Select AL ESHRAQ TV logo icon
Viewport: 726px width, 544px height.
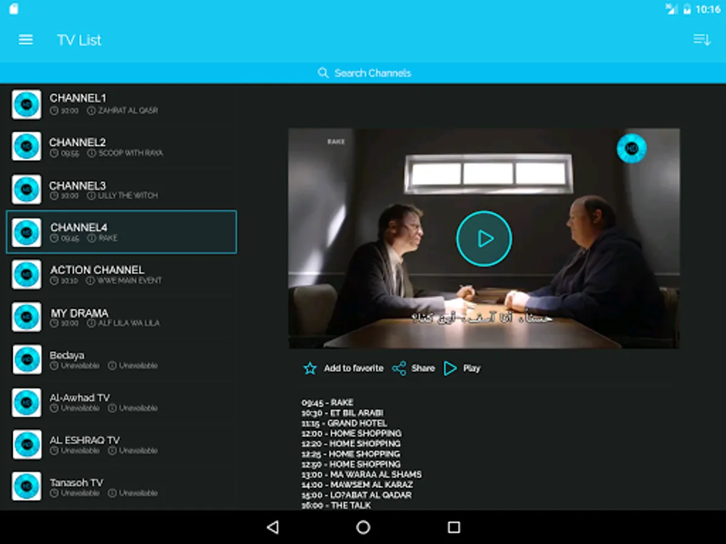tap(27, 445)
